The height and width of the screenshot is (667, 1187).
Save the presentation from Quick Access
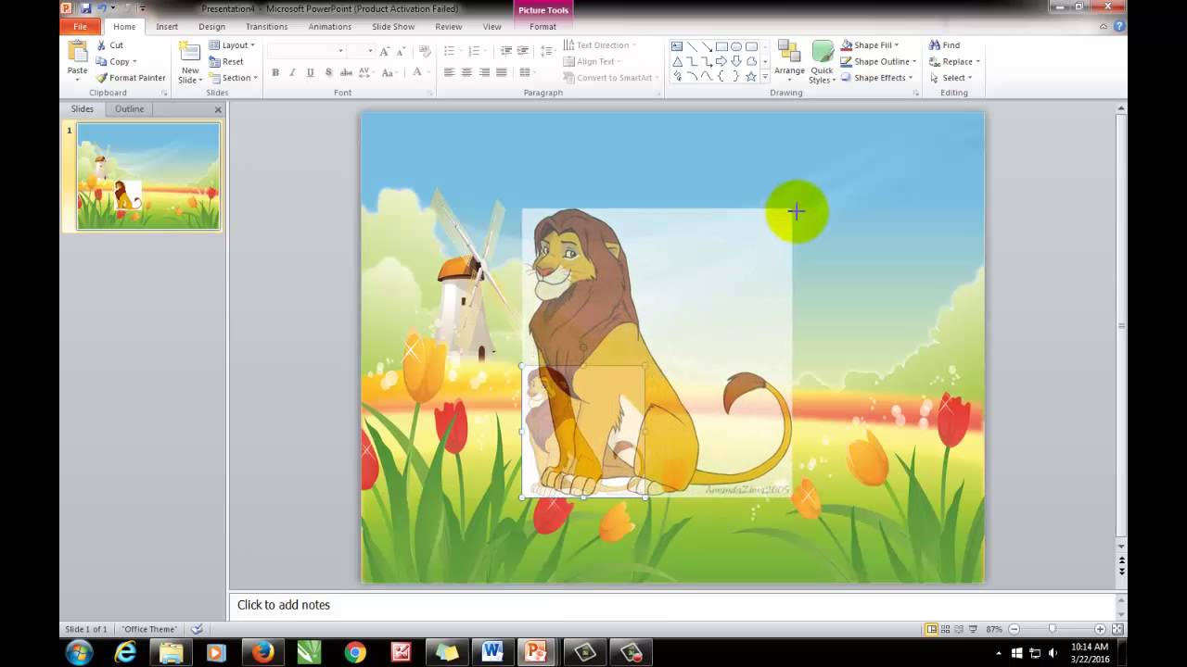click(x=85, y=8)
